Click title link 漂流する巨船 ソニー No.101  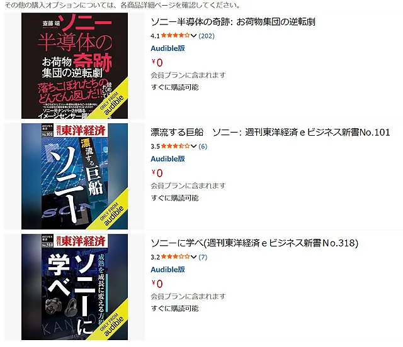pos(270,133)
